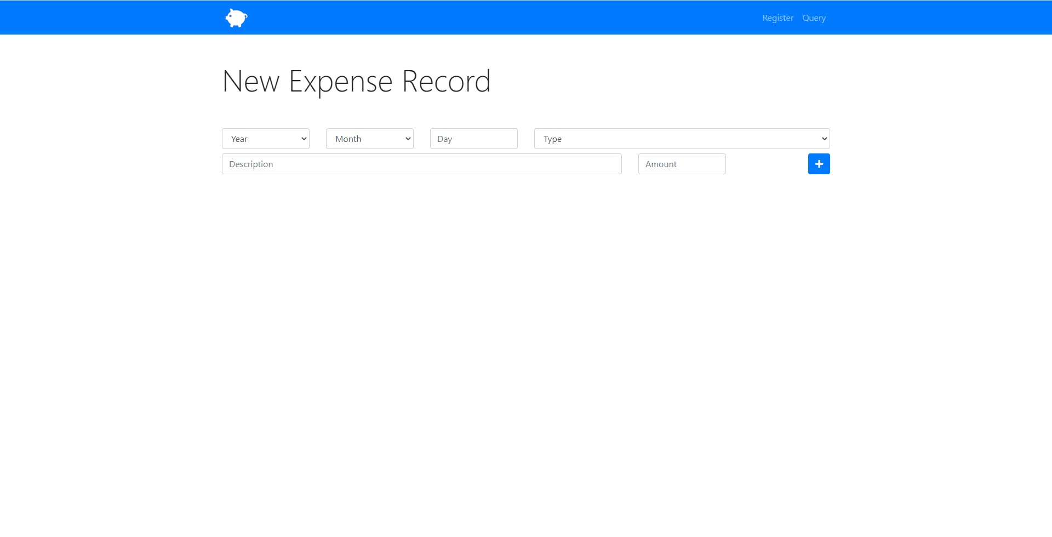Open the Month dropdown
The width and height of the screenshot is (1052, 537).
click(369, 139)
